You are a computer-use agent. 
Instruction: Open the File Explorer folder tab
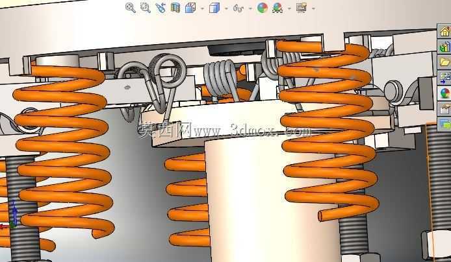coord(445,62)
